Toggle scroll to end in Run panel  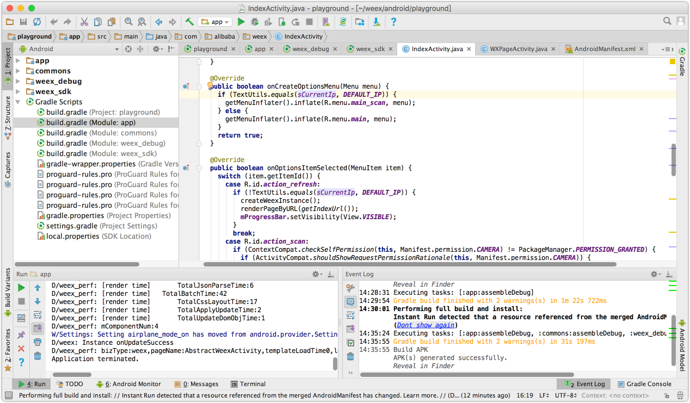click(x=38, y=328)
